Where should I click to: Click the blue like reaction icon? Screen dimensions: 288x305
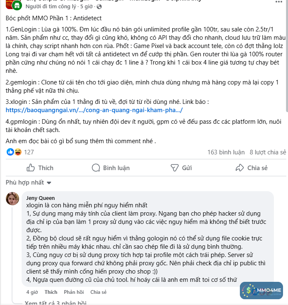[x=10, y=152]
